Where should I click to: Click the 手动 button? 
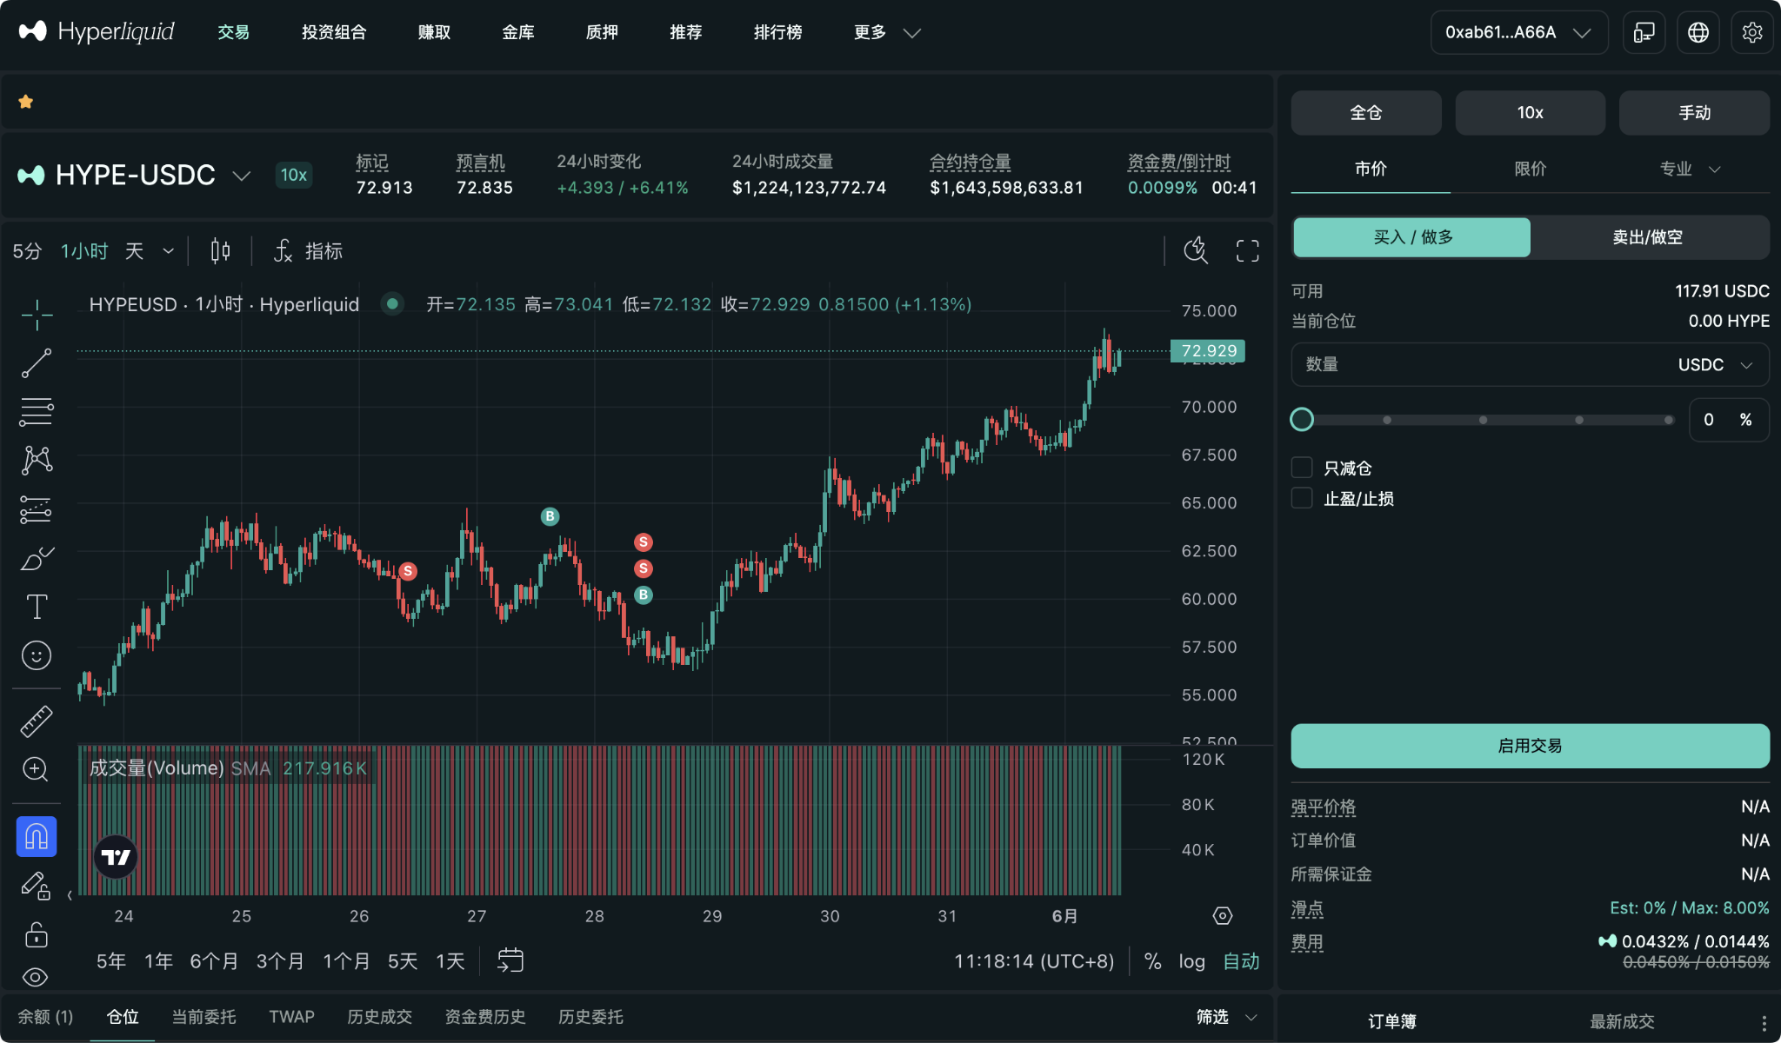click(x=1694, y=113)
